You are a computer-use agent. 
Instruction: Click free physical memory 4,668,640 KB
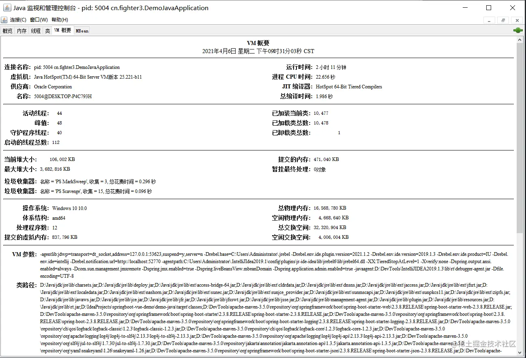333,218
